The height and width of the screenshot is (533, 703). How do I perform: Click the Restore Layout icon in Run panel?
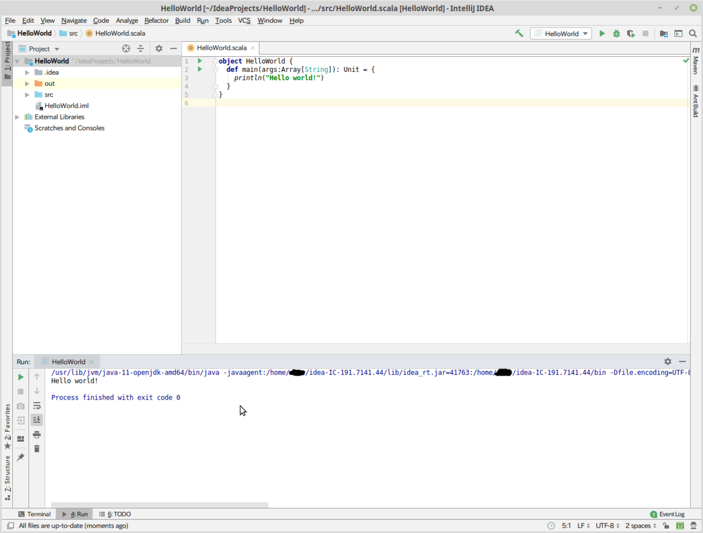tap(21, 438)
